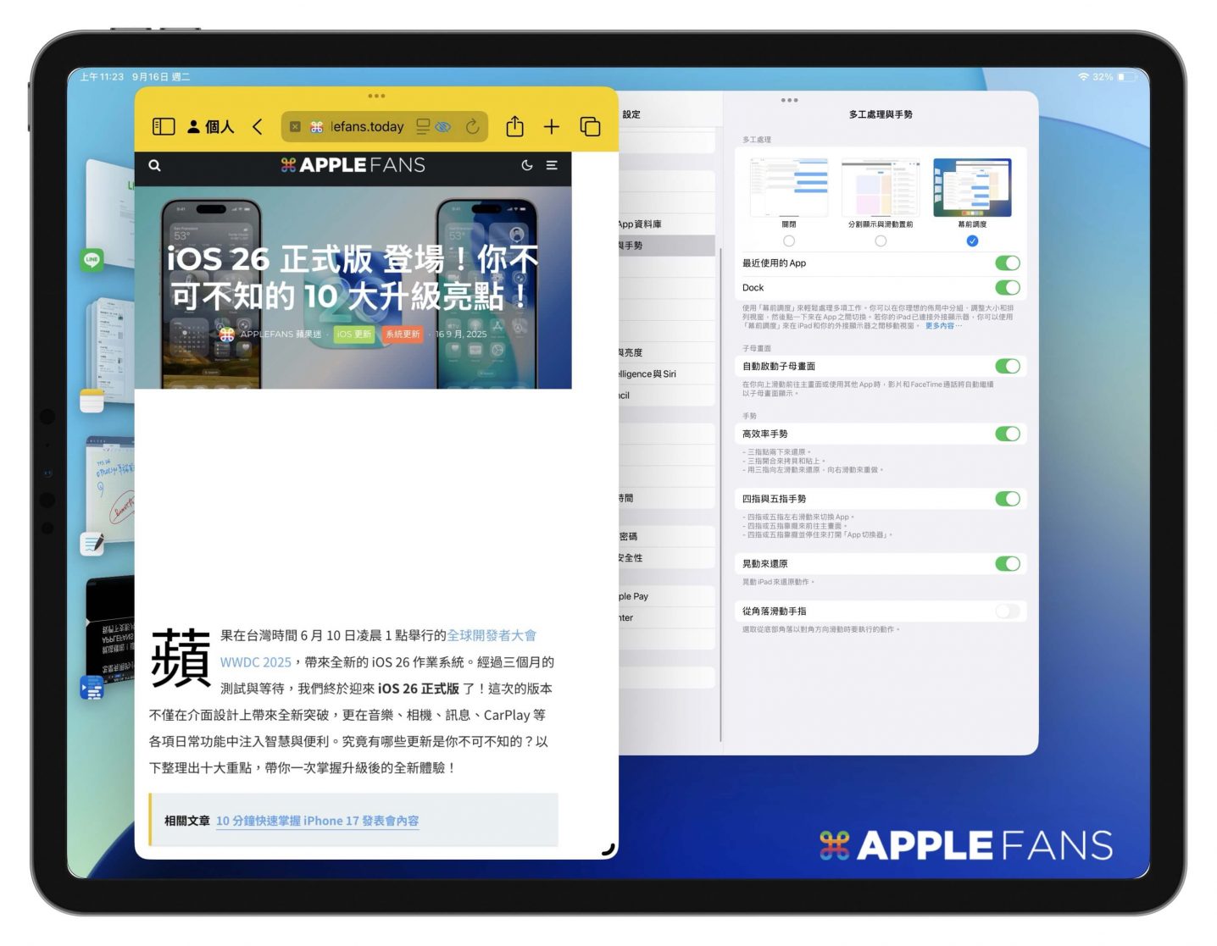Reload the current webpage
The image size is (1217, 946).
click(x=473, y=127)
